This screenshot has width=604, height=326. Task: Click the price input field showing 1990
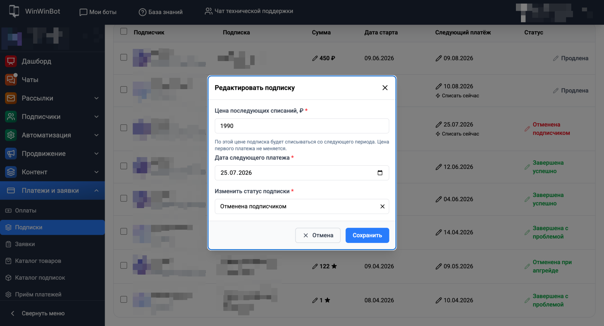tap(302, 126)
